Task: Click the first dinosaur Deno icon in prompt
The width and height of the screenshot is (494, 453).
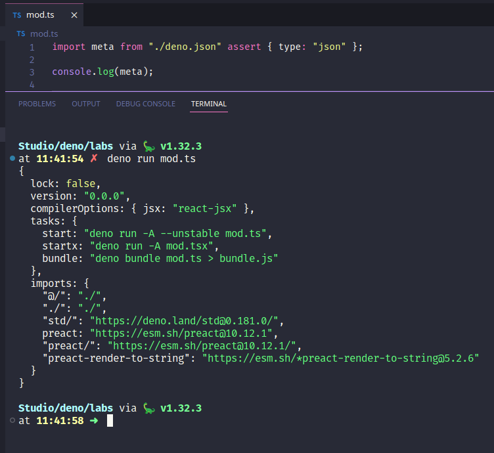Action: 148,146
